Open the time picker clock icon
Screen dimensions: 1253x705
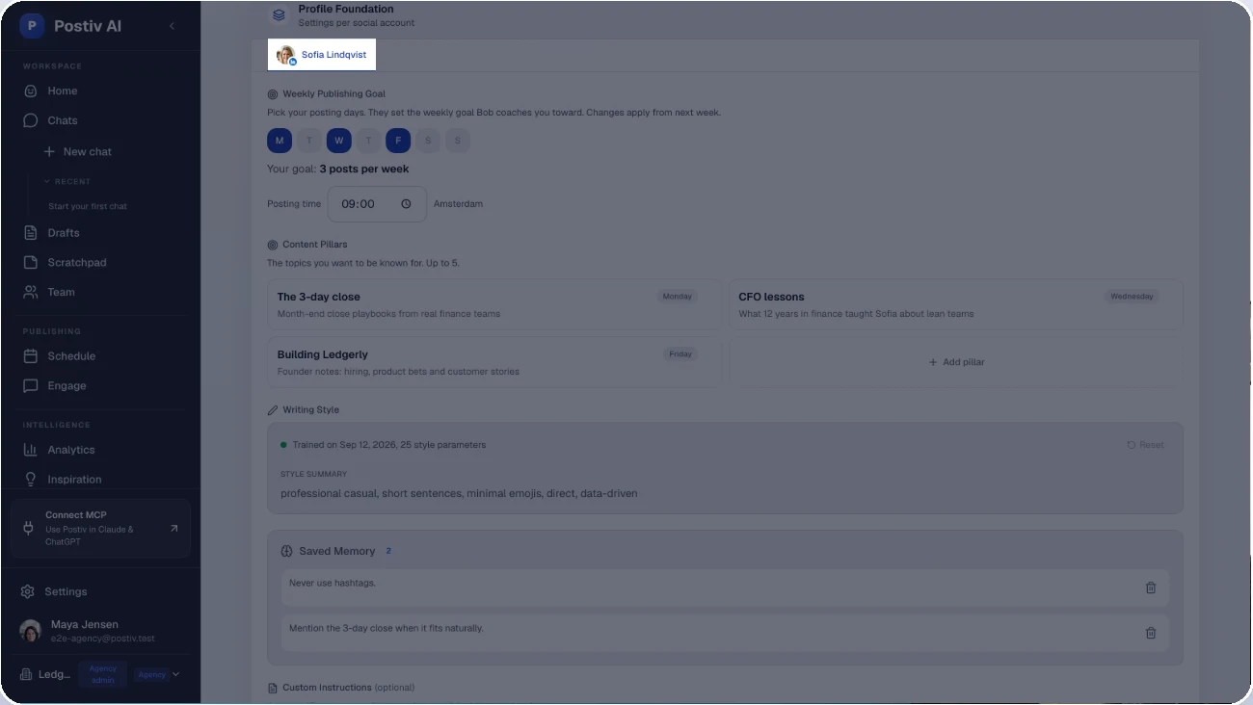(x=406, y=204)
